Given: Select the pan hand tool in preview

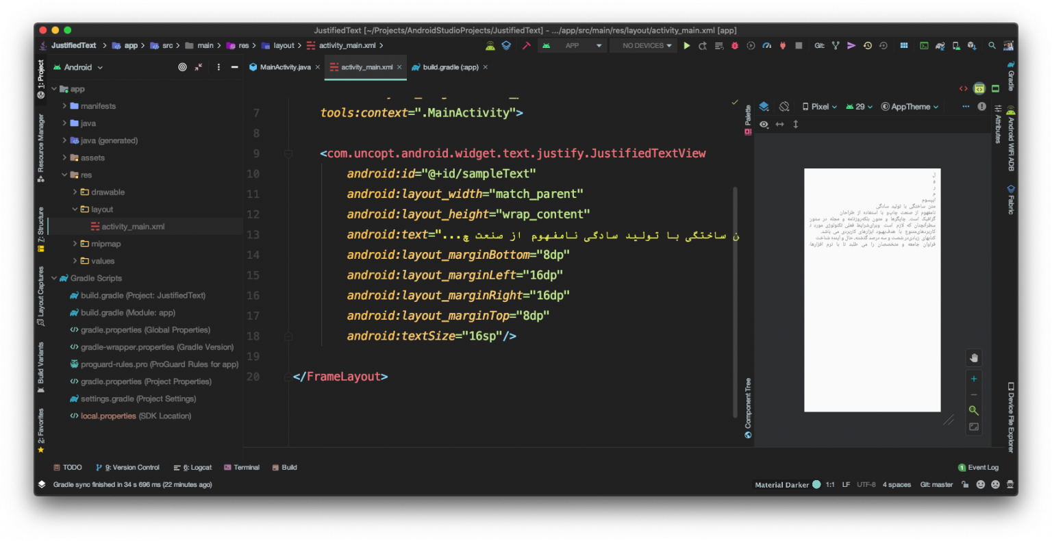Looking at the screenshot, I should [x=973, y=357].
